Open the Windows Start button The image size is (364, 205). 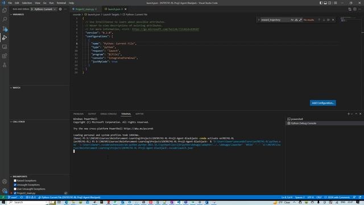point(3,203)
